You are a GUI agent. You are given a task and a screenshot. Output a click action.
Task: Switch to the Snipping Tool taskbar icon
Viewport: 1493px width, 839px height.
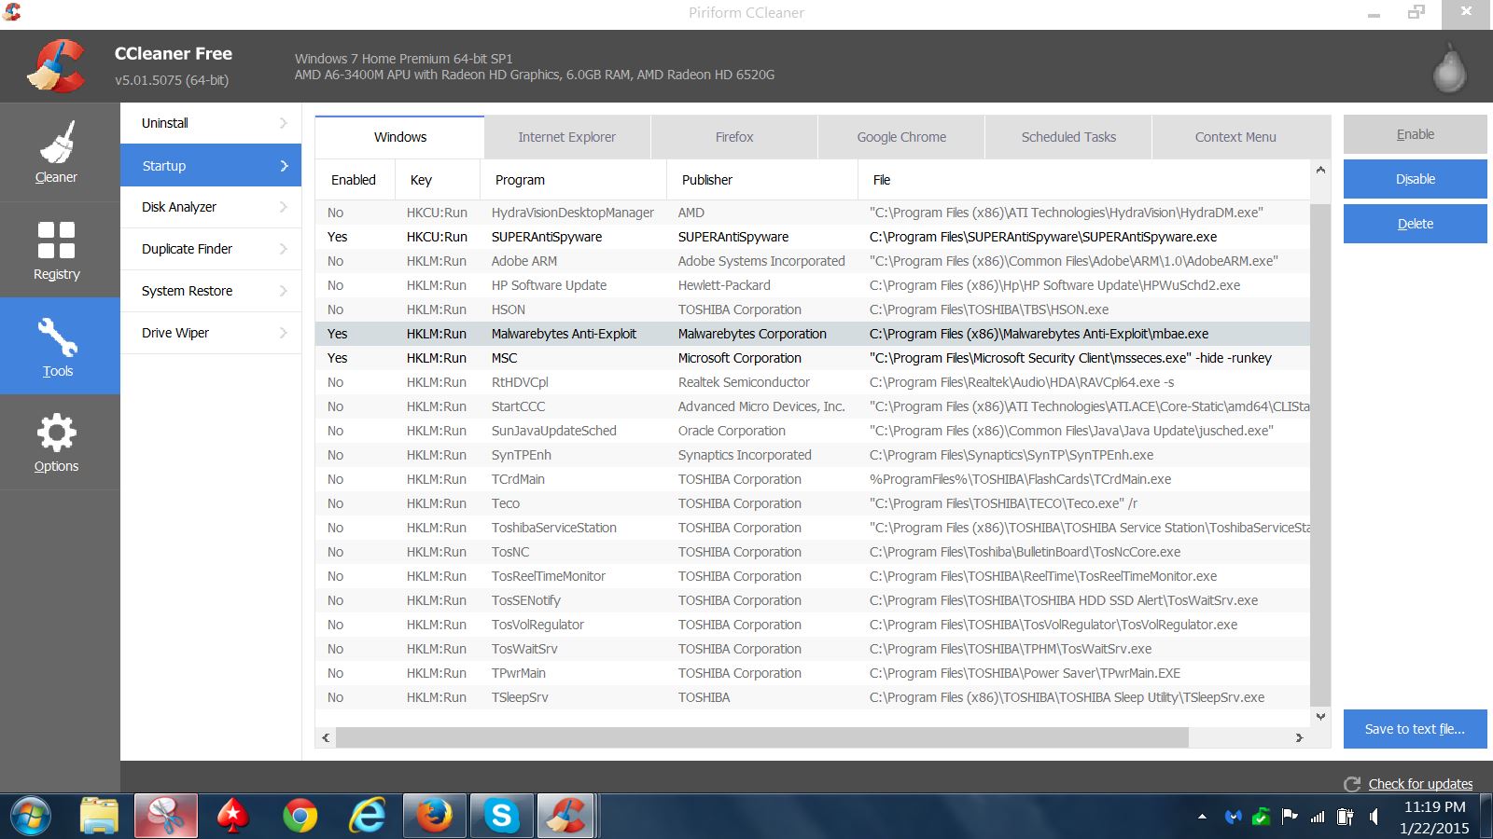point(166,817)
